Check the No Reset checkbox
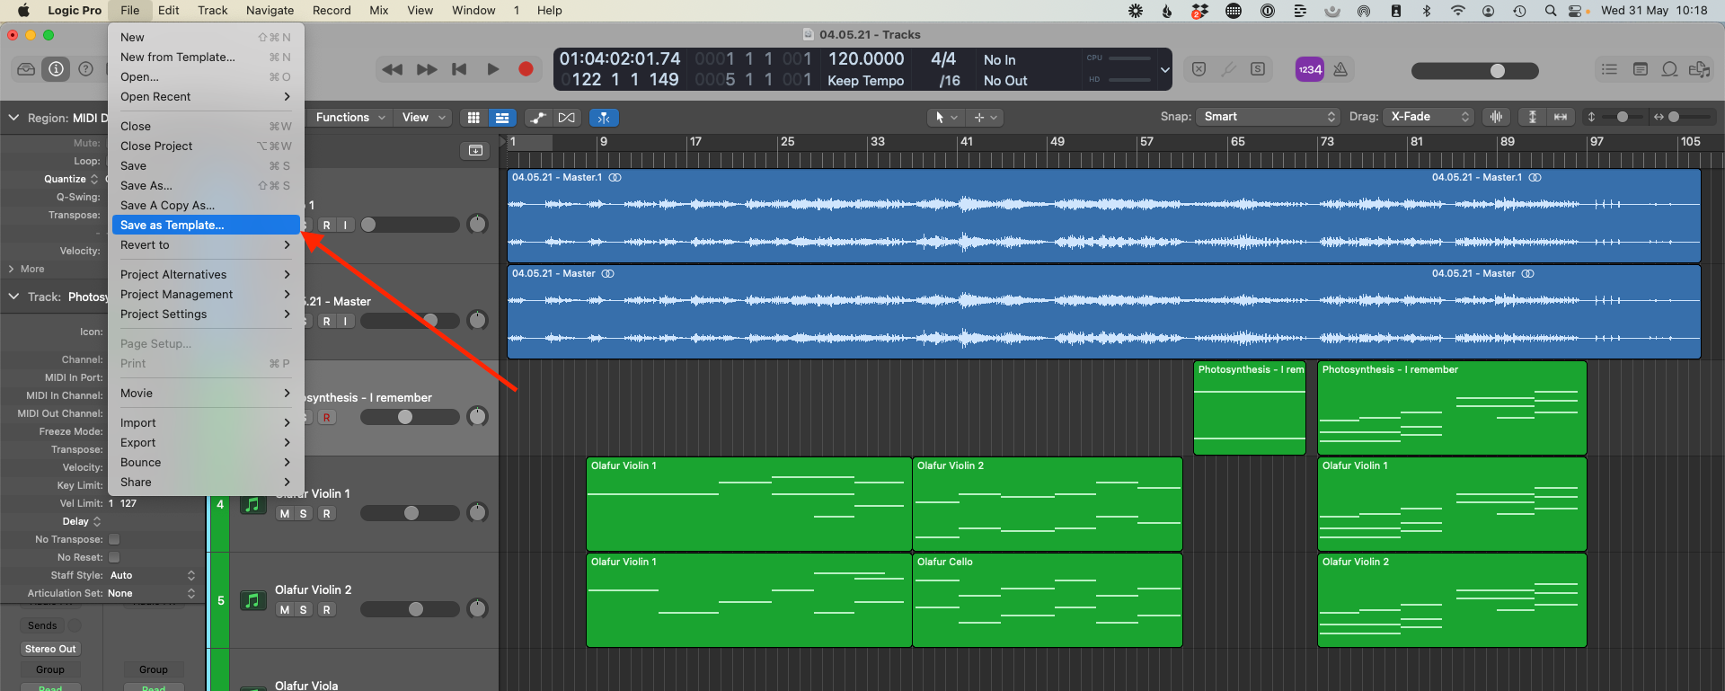The width and height of the screenshot is (1725, 691). click(x=114, y=557)
